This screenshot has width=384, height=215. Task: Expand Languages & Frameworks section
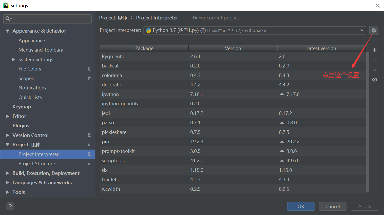click(x=8, y=182)
